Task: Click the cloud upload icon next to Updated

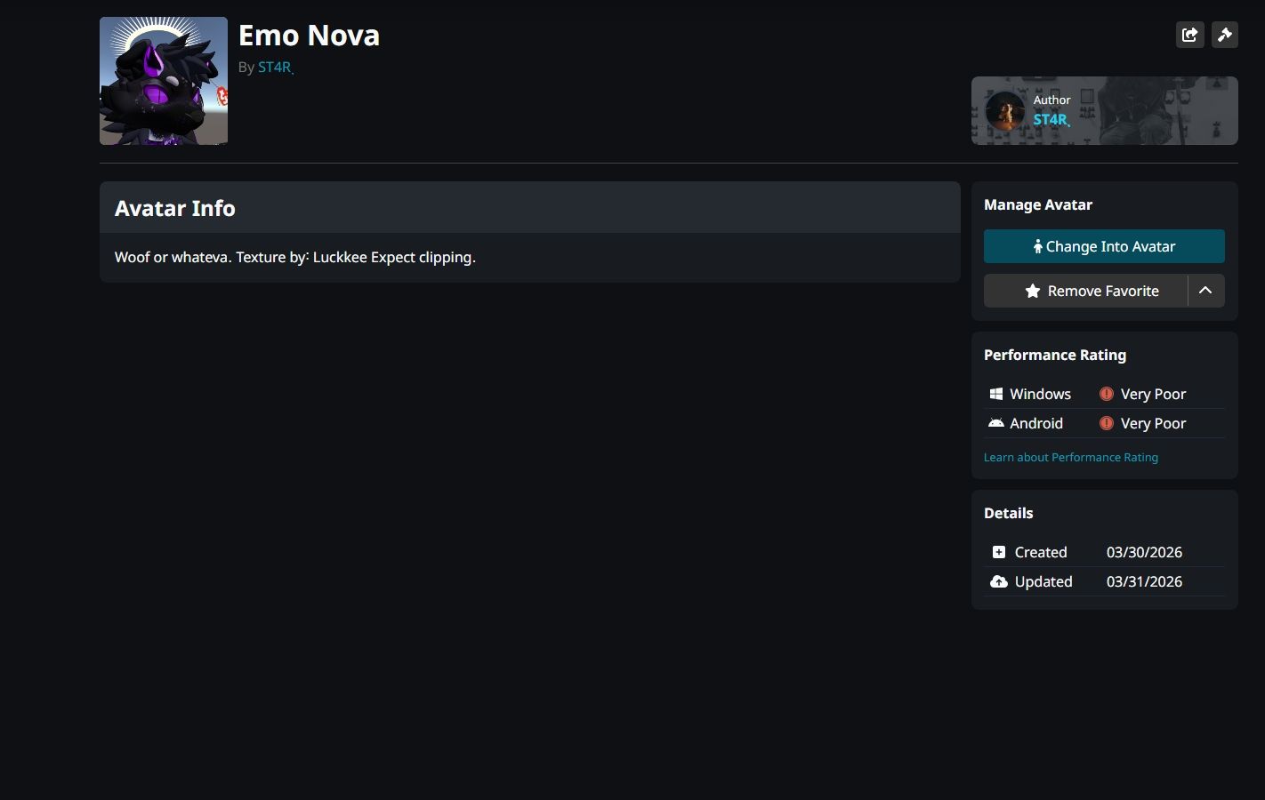Action: (x=999, y=581)
